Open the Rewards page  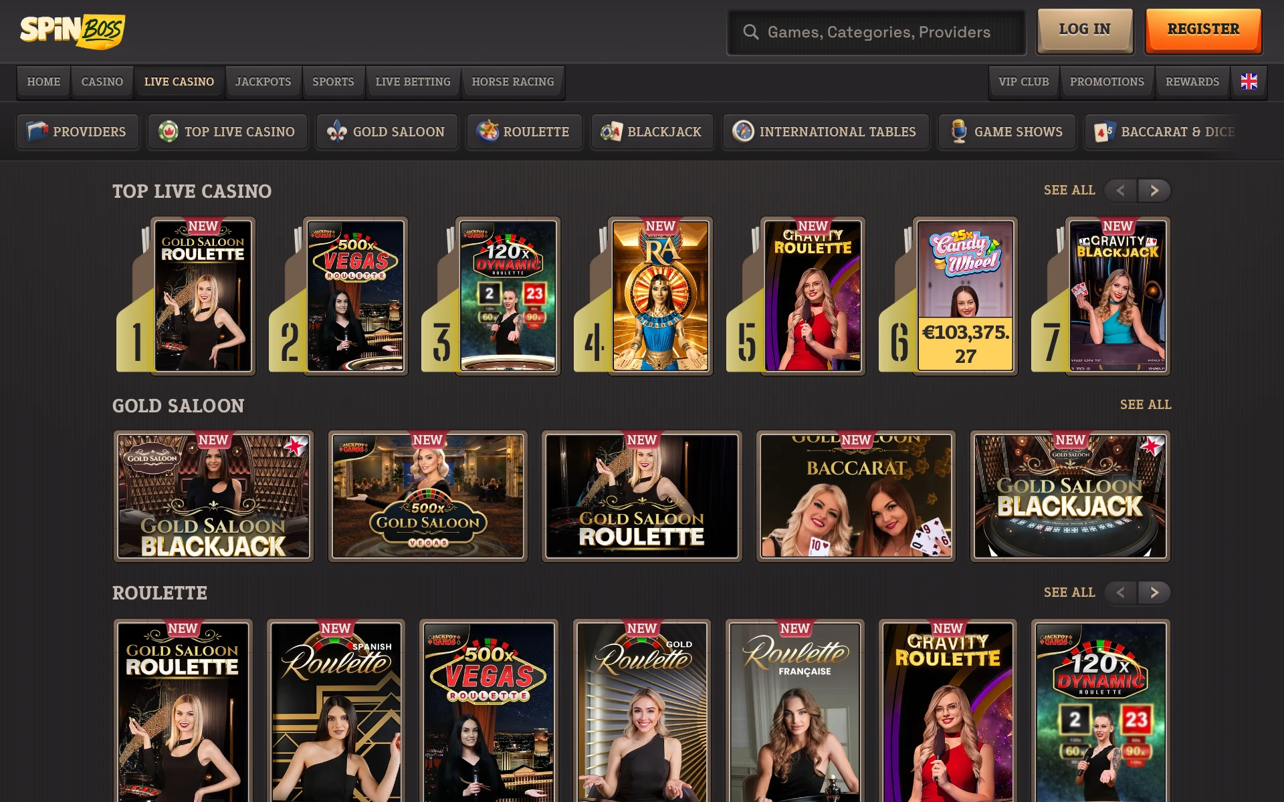1192,82
